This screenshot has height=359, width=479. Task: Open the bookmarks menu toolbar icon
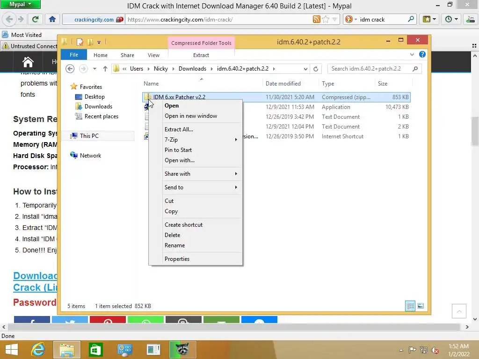pos(429,19)
